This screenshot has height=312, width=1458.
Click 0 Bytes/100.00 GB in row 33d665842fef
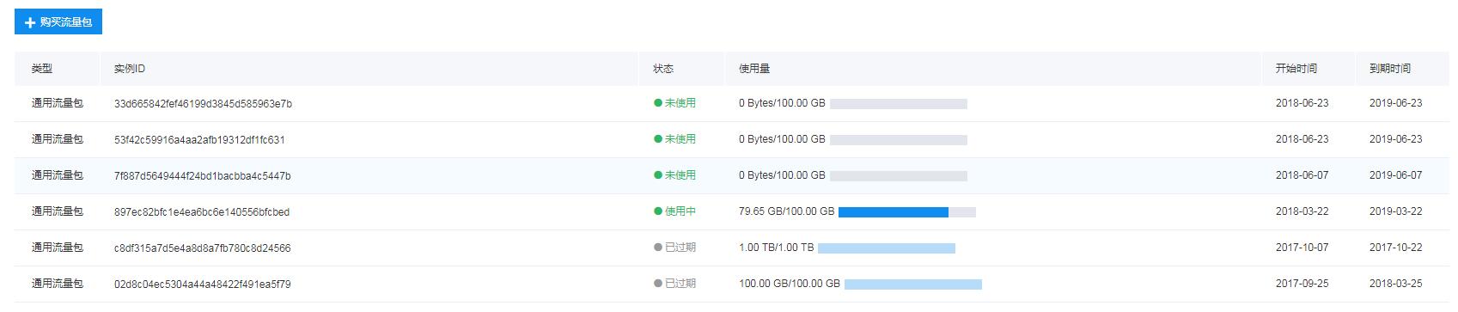(782, 103)
